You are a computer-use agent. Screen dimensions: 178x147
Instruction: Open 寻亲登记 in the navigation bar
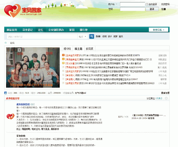click(x=28, y=30)
